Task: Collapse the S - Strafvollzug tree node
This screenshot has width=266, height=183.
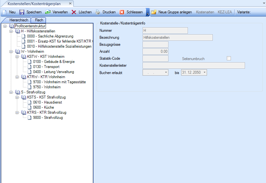Action: tap(11, 92)
